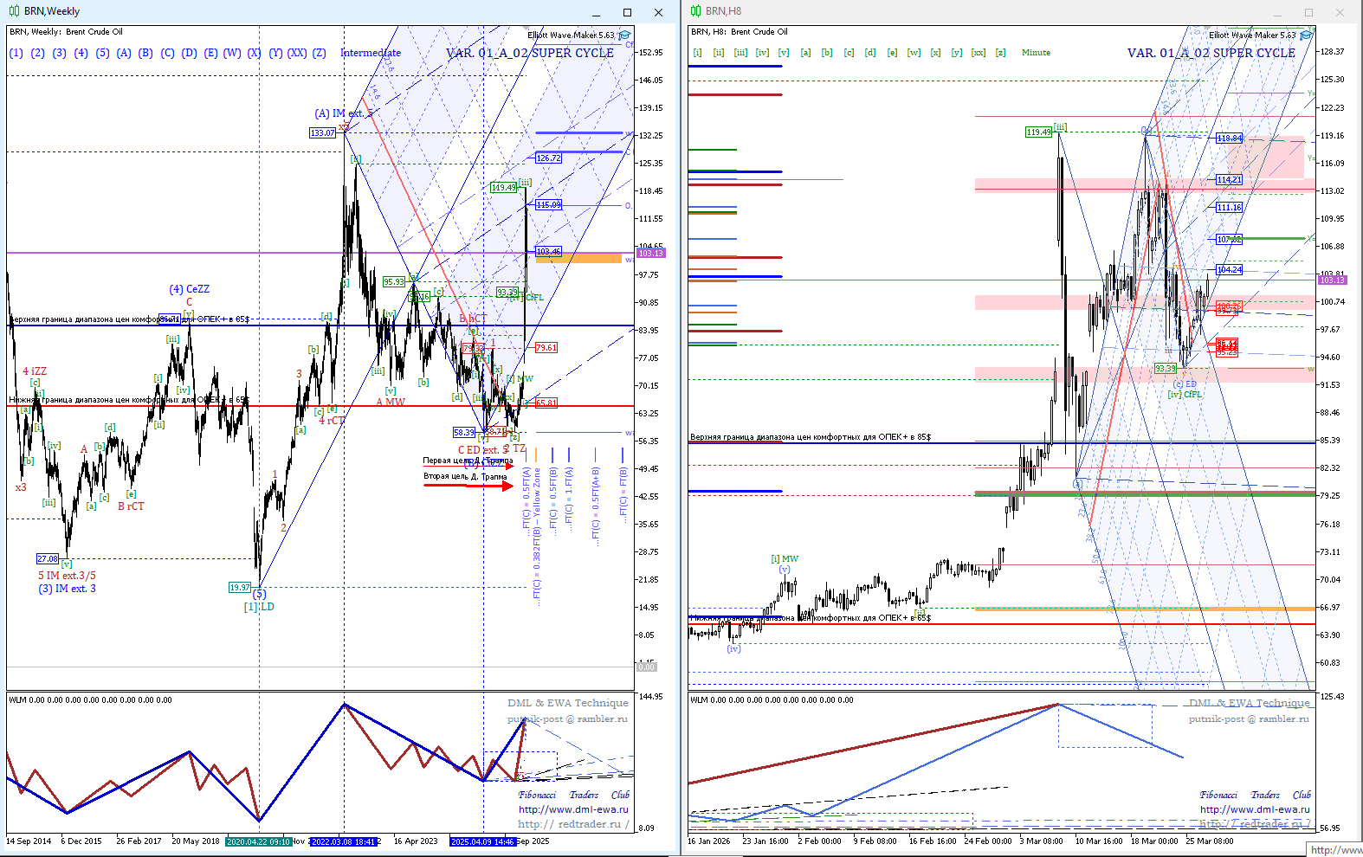
Task: Click the 2022.03.08 18:41 time marker
Action: click(x=343, y=841)
